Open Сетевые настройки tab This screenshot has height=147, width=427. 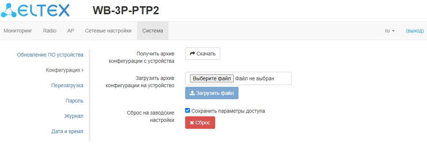pos(108,31)
